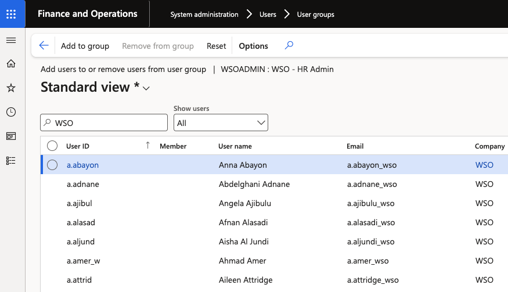Select the a.attrid user ID
Screen dimensions: 508x292
79,280
